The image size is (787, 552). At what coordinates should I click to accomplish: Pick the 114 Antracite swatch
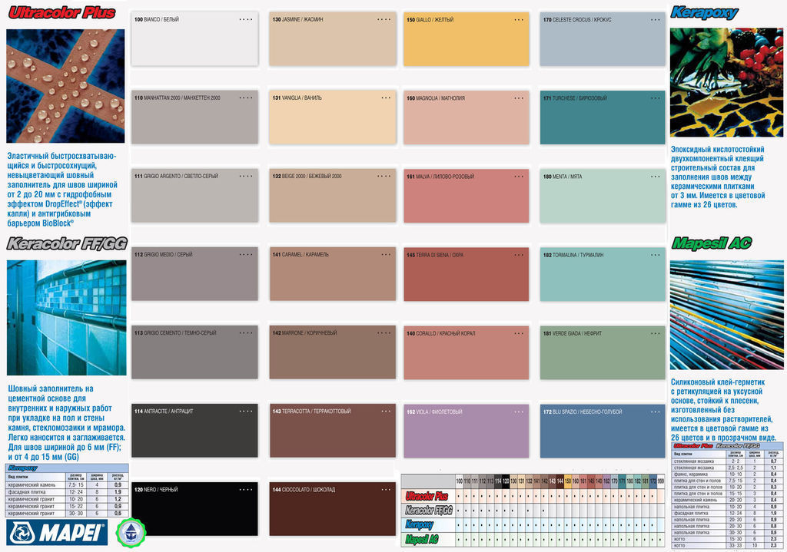(x=194, y=430)
